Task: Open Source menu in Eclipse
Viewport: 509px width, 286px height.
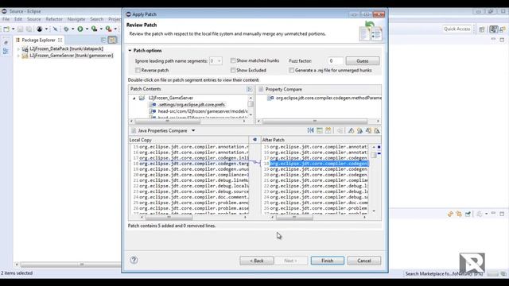Action: [x=33, y=19]
